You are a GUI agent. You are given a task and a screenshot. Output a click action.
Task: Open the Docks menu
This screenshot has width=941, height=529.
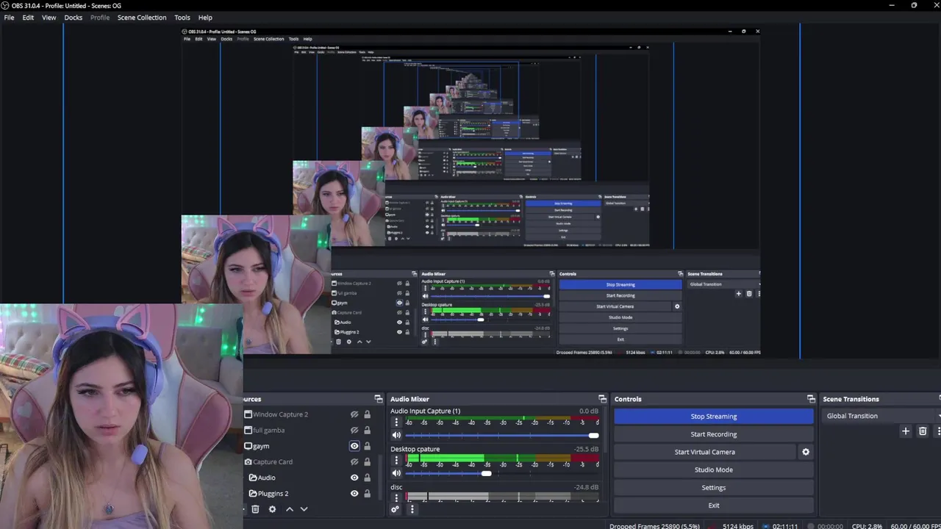coord(74,18)
